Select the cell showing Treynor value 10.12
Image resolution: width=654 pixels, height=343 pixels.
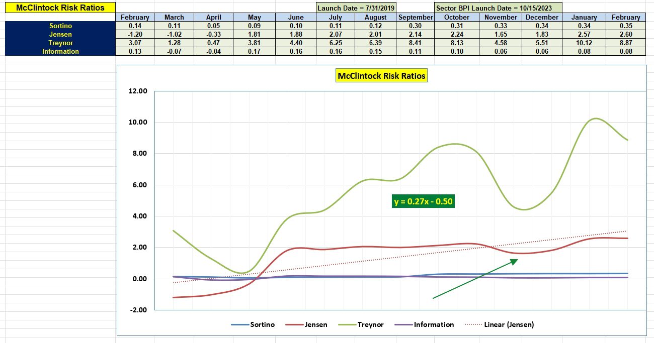coord(583,43)
